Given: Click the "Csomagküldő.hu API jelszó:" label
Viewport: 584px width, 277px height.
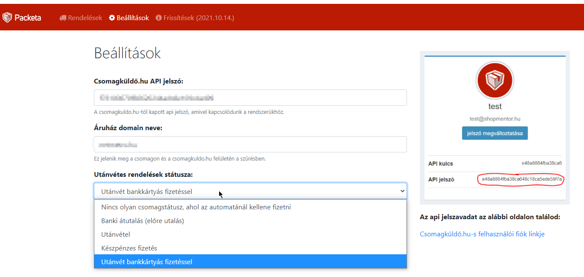Looking at the screenshot, I should [x=138, y=81].
